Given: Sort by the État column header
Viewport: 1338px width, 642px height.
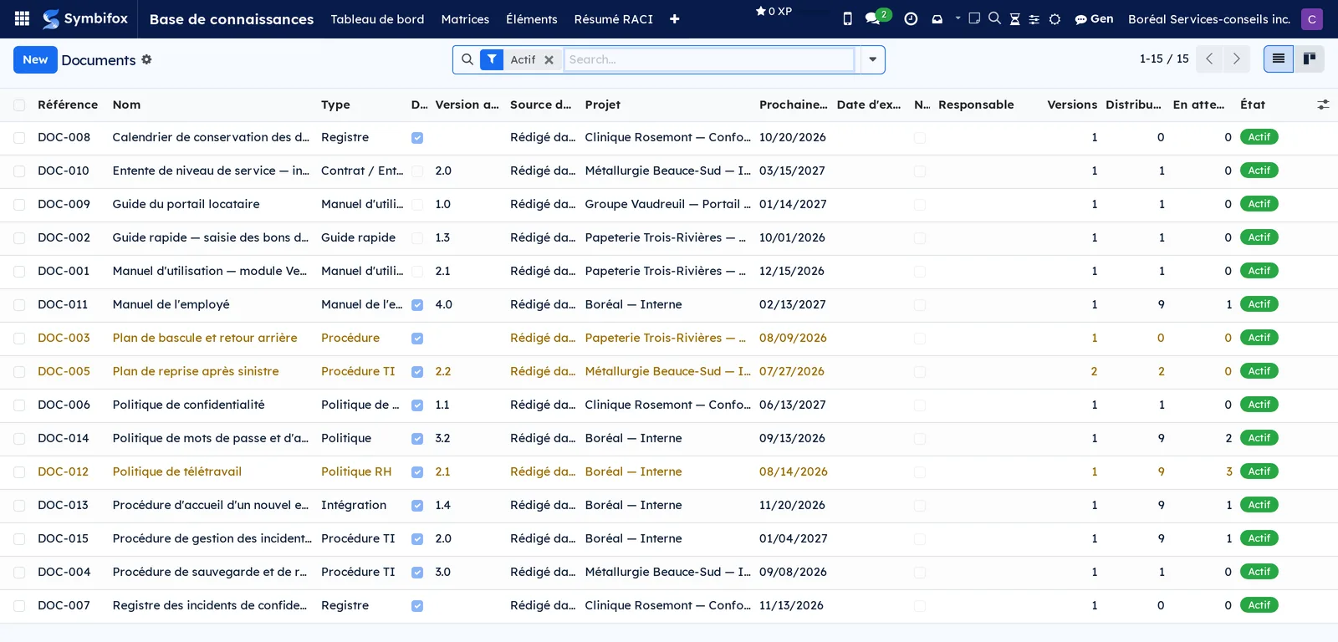Looking at the screenshot, I should (x=1253, y=104).
